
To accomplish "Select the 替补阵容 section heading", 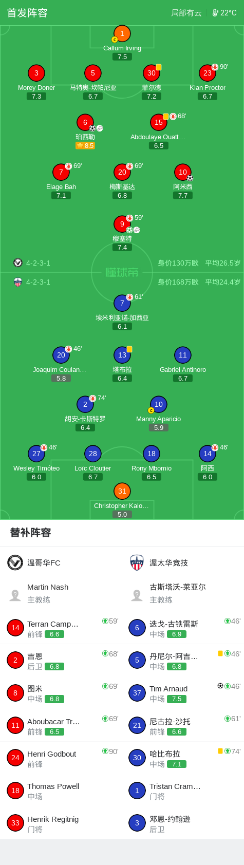I will coord(31,533).
